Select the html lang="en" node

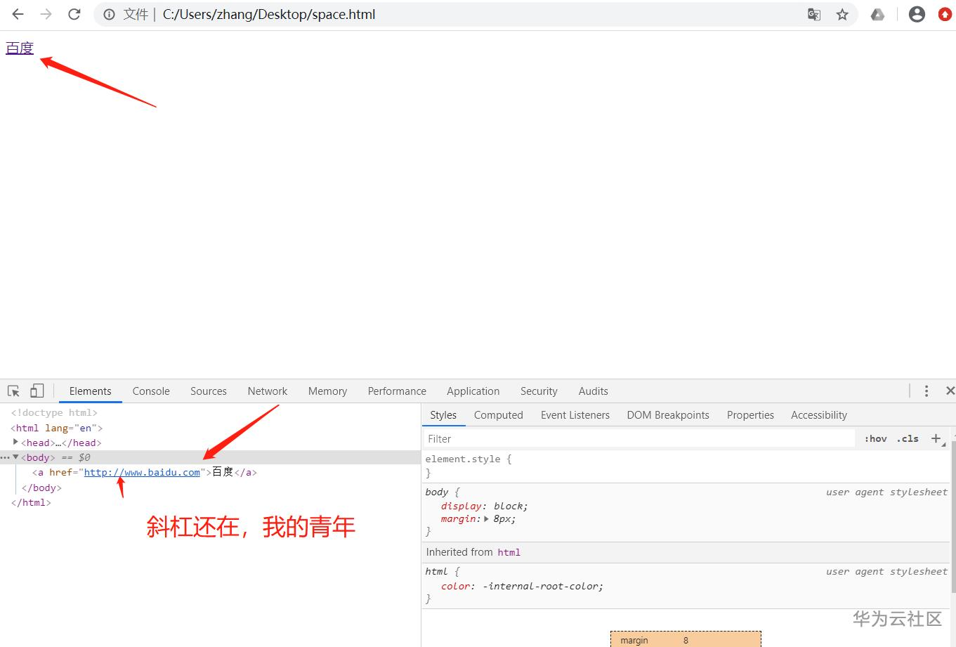(x=57, y=428)
